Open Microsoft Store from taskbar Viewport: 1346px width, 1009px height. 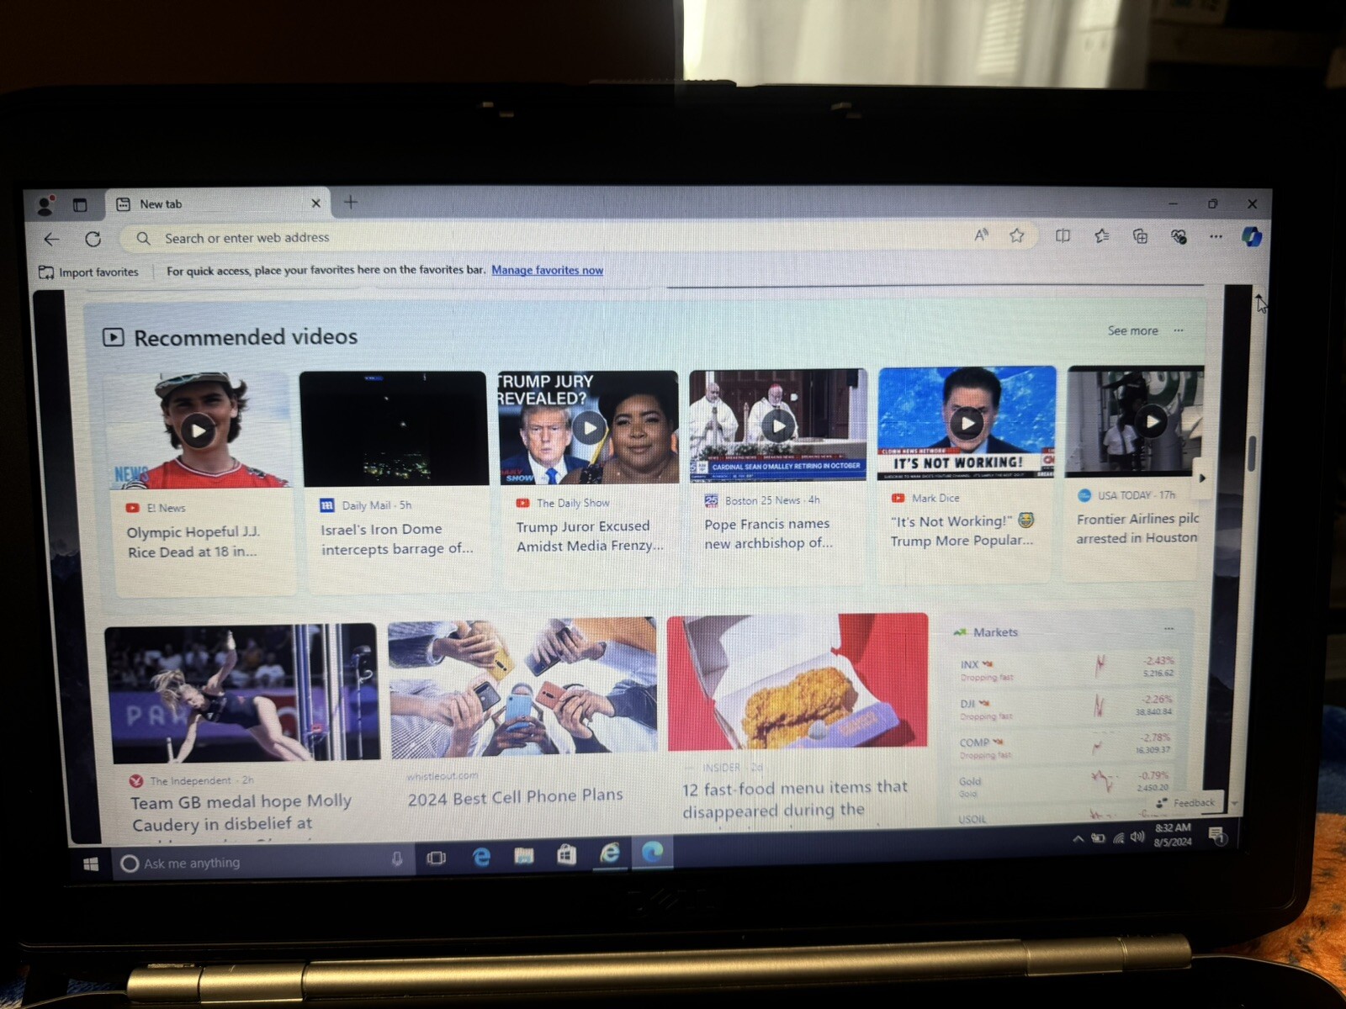[566, 855]
